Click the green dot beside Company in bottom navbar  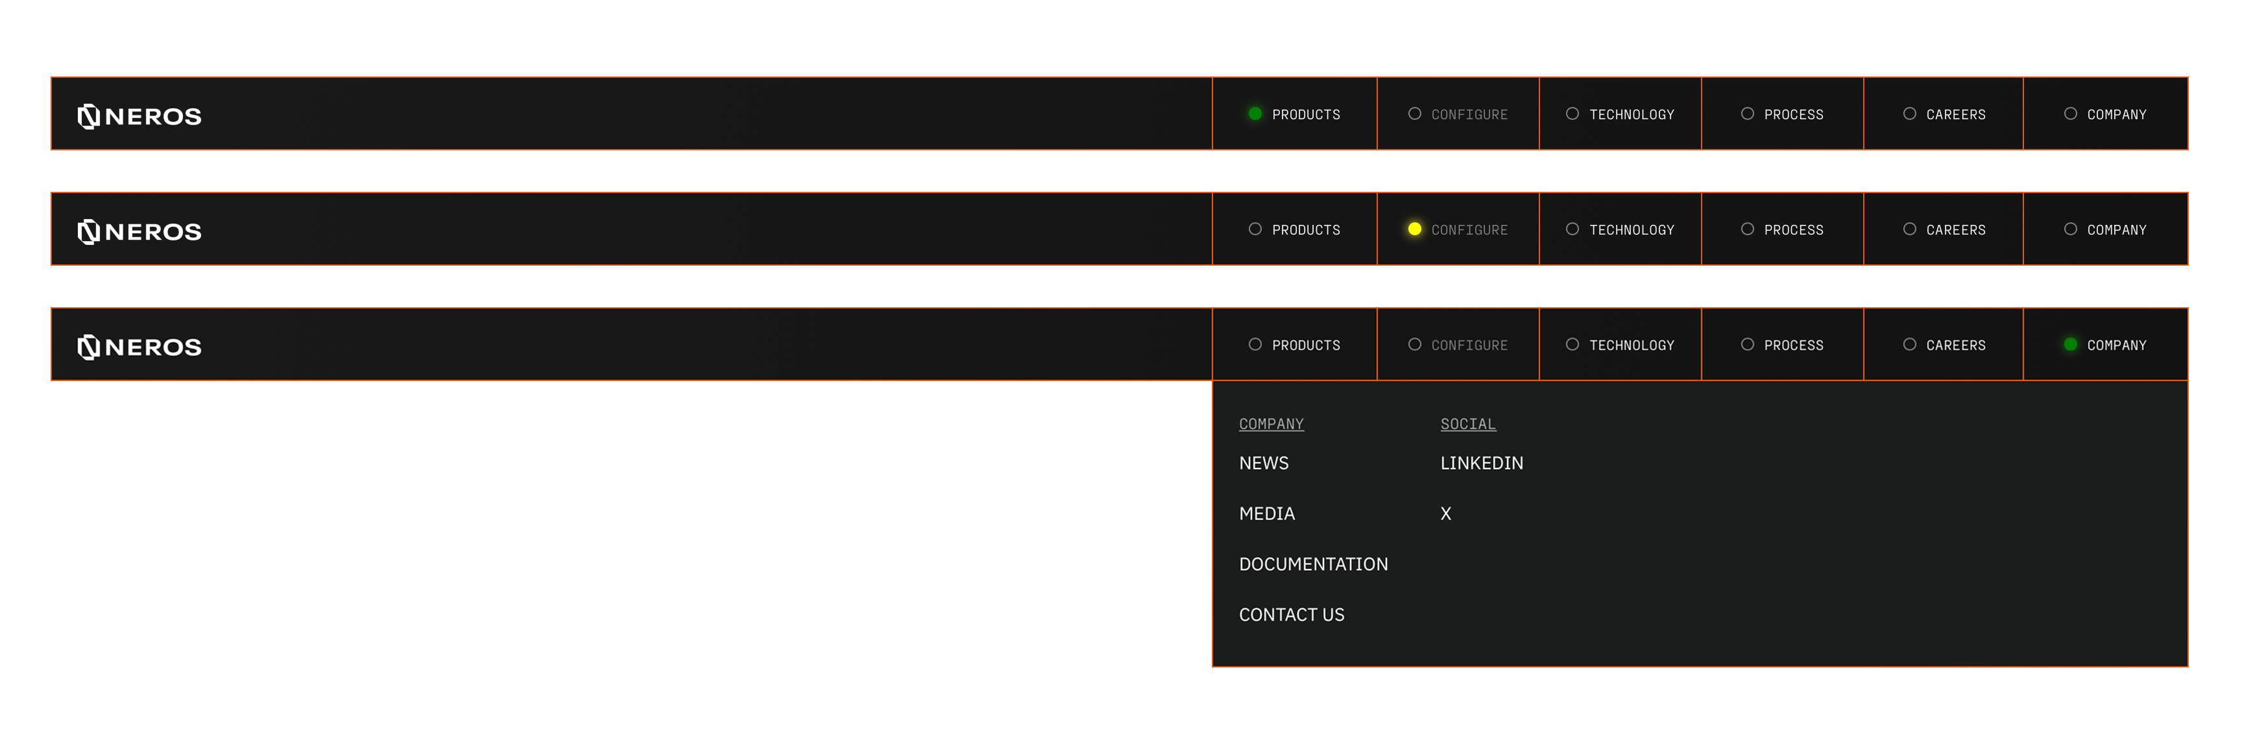(2069, 344)
